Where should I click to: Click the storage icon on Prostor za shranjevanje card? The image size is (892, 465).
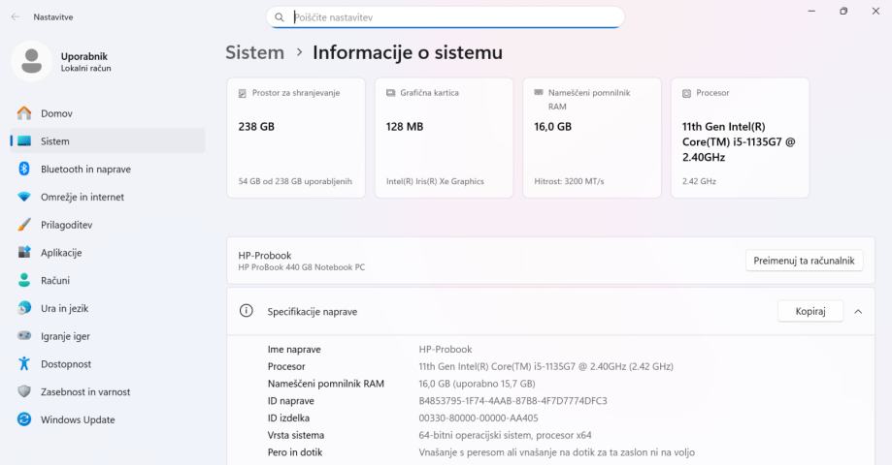(243, 93)
